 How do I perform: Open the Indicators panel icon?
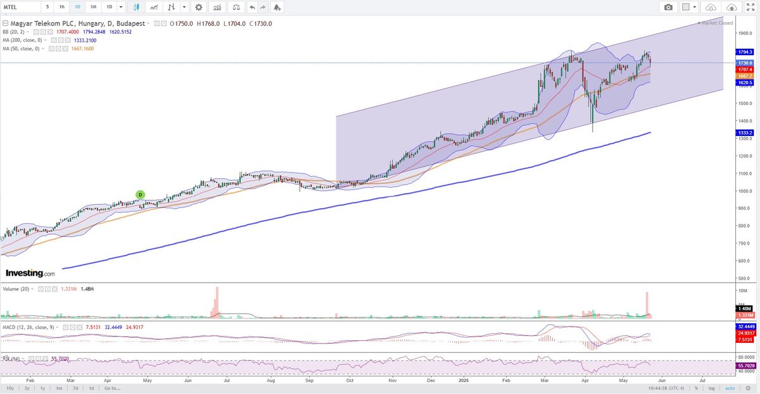(x=154, y=7)
